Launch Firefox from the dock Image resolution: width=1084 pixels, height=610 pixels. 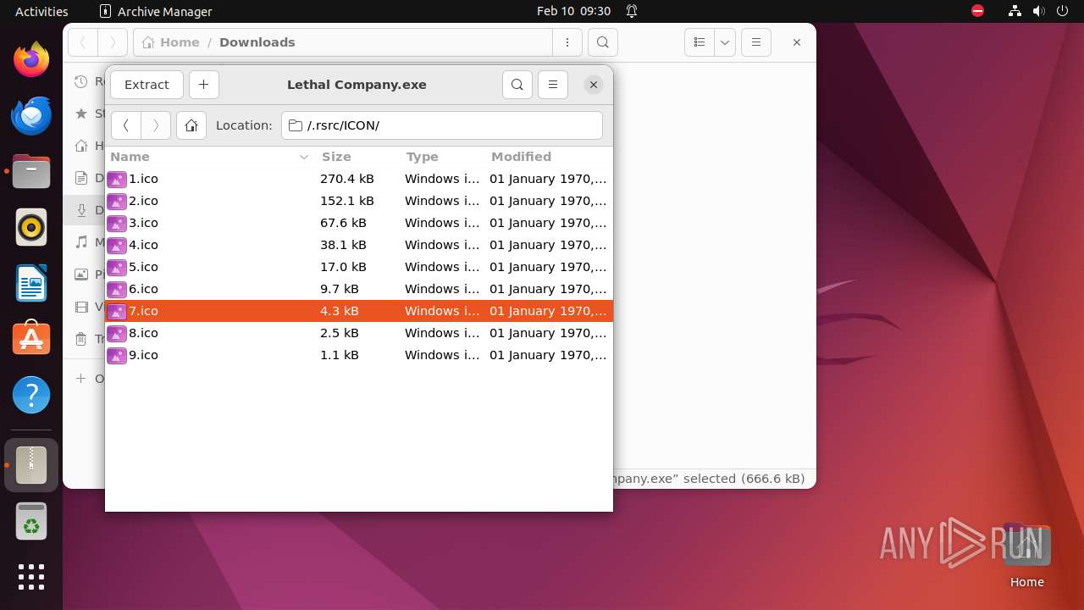click(x=31, y=59)
